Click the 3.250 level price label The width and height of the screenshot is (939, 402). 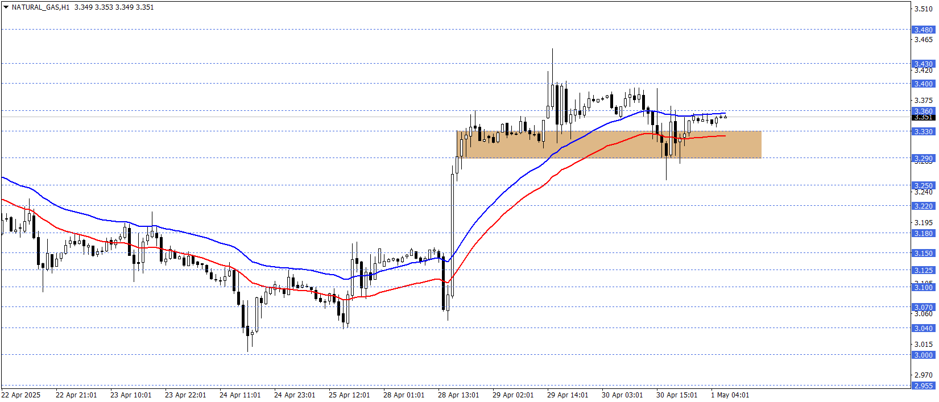(923, 185)
